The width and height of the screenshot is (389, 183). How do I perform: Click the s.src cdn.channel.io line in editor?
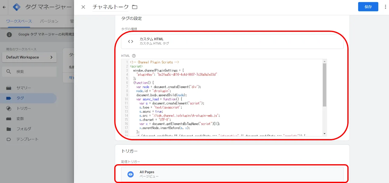pyautogui.click(x=179, y=115)
